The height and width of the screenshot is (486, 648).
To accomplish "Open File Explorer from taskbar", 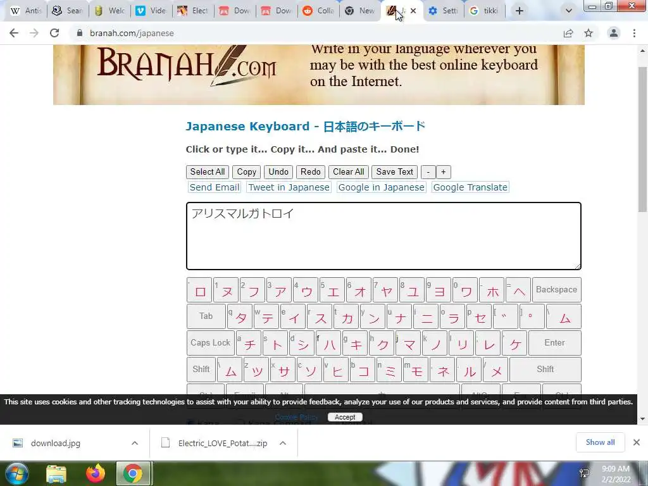I will 56,473.
